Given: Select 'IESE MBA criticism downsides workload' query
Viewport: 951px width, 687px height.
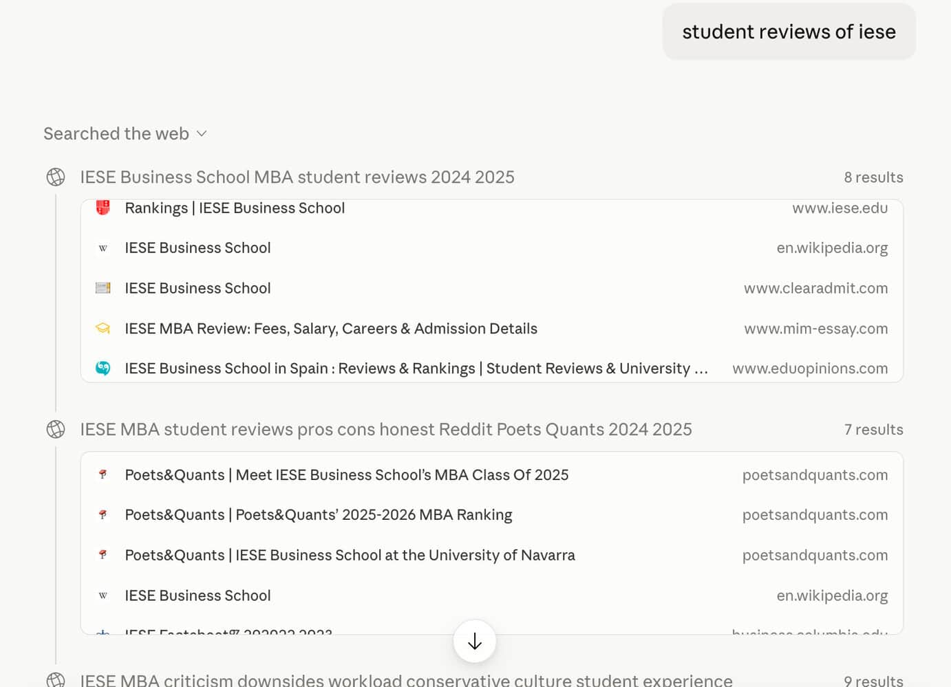Looking at the screenshot, I should [406, 680].
